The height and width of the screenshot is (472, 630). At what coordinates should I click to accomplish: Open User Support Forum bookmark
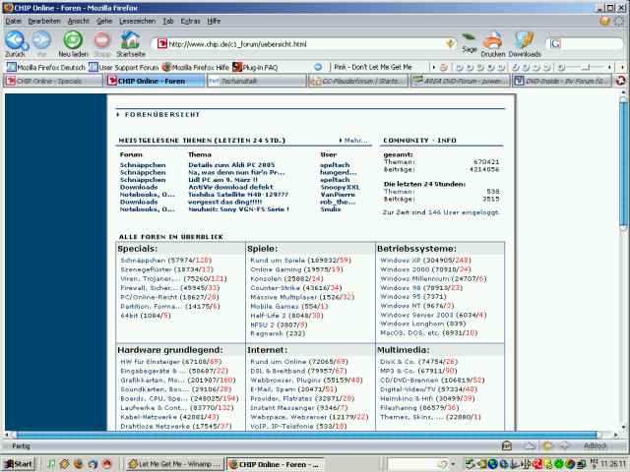pos(124,67)
